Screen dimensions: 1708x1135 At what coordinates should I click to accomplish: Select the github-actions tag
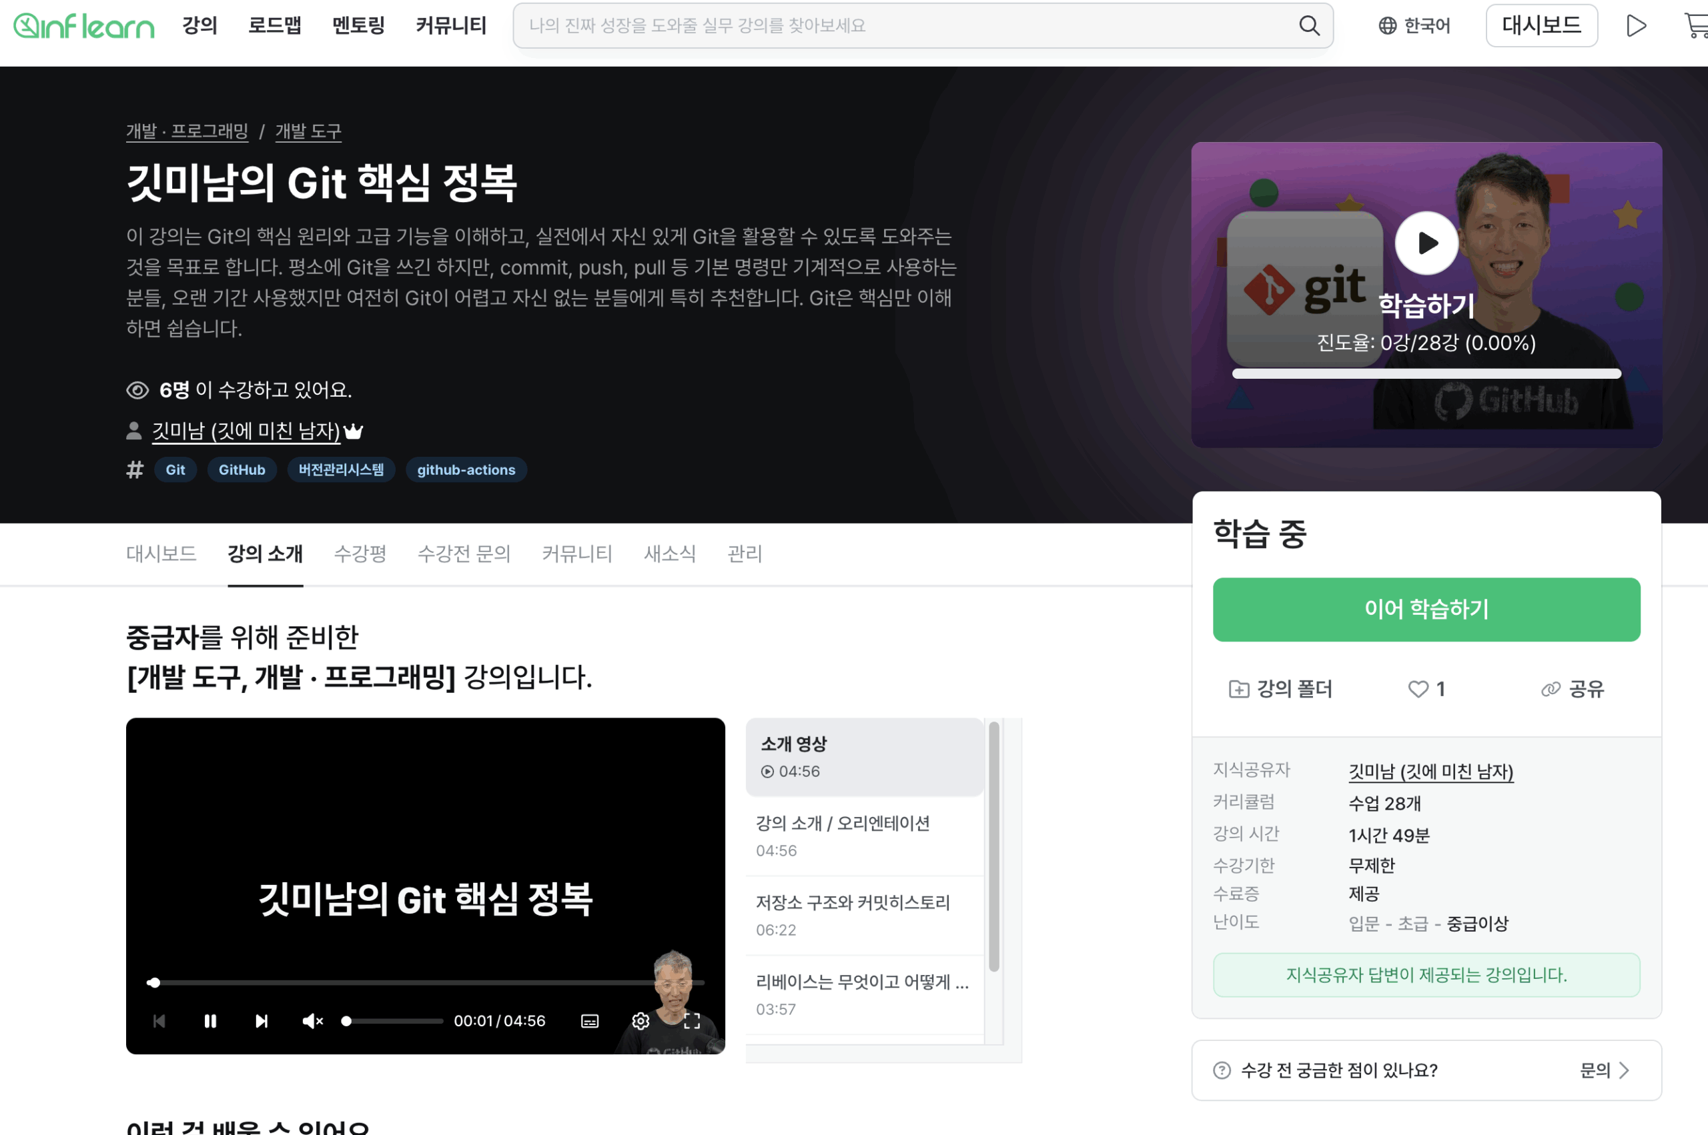coord(466,469)
